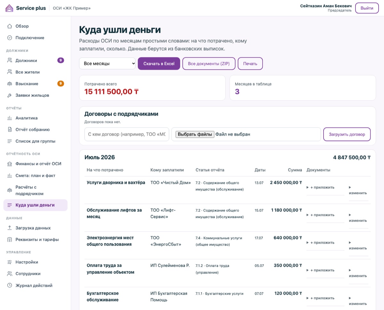Click the scales icon beside Расчёты с подрядчиком
The height and width of the screenshot is (310, 384).
tap(10, 190)
